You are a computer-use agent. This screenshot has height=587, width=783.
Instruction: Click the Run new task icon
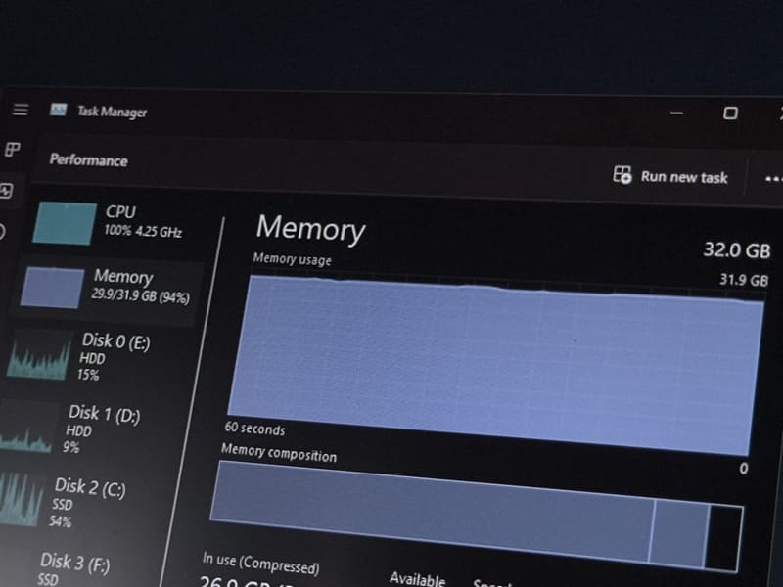pyautogui.click(x=622, y=175)
